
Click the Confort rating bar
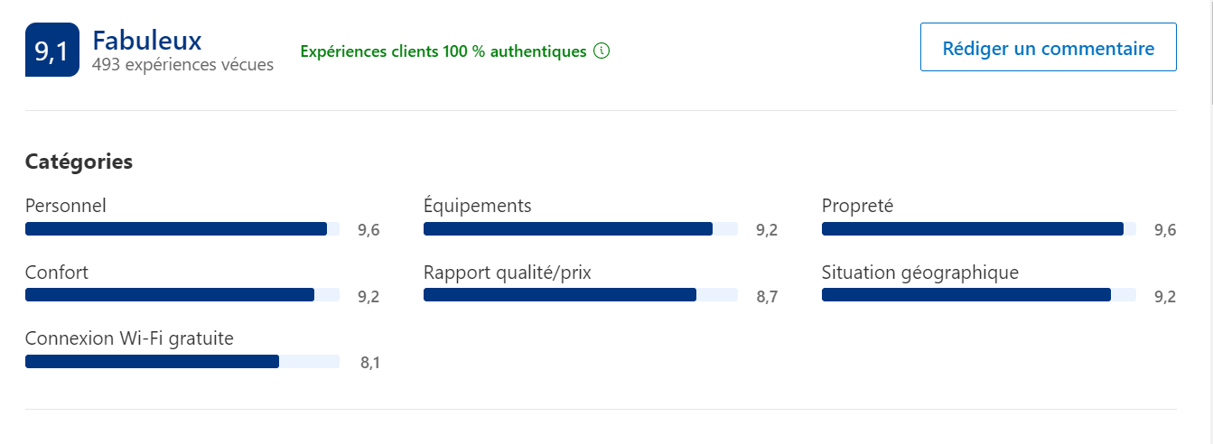tap(182, 295)
